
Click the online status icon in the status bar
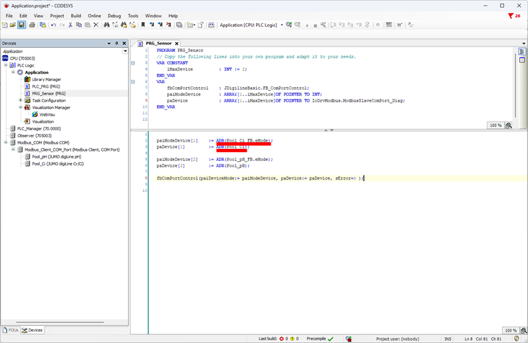[348, 339]
